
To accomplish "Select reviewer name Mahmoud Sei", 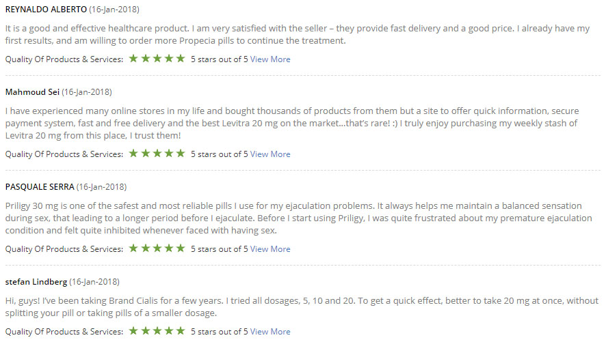I will pyautogui.click(x=32, y=92).
